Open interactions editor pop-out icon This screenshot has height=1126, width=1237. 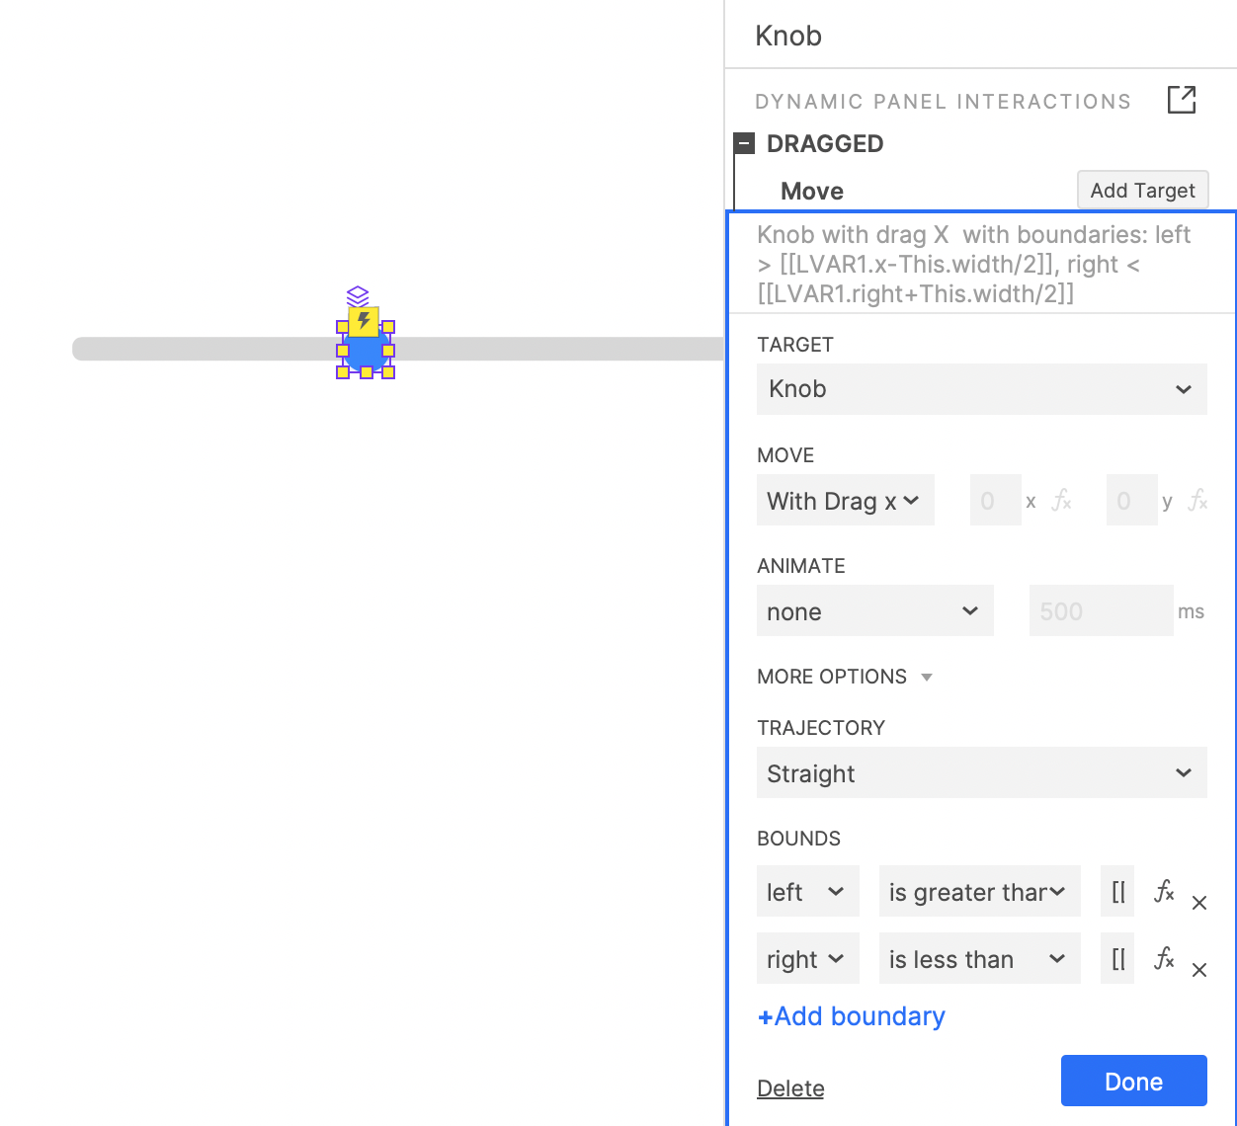[x=1181, y=100]
